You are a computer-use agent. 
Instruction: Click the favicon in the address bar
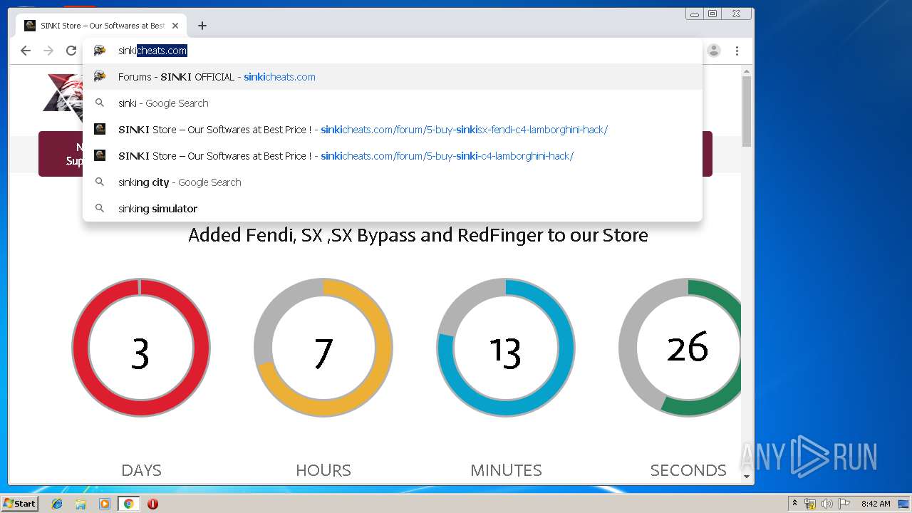point(100,51)
